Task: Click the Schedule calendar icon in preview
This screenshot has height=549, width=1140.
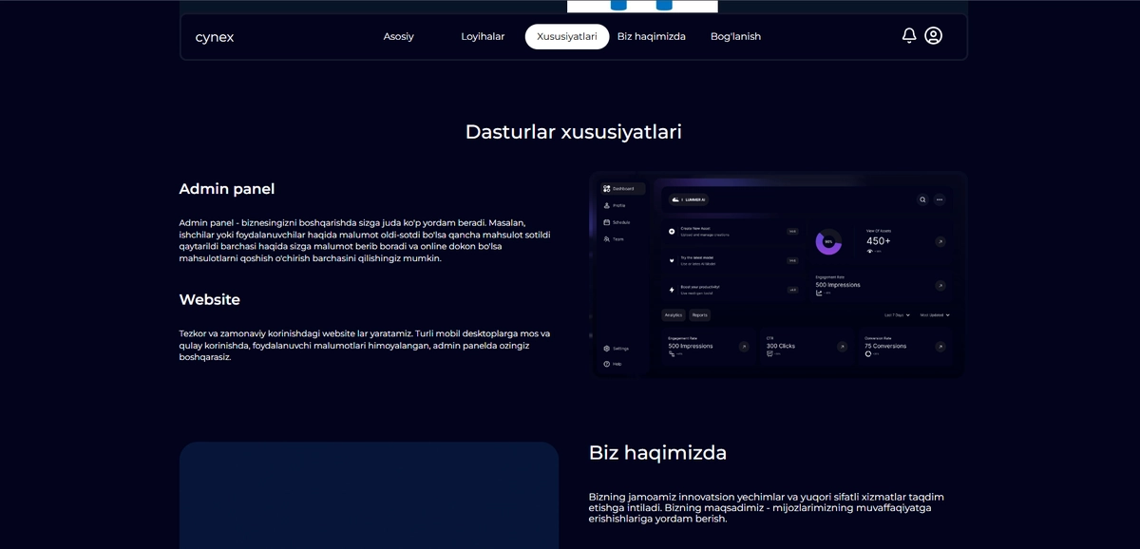Action: [606, 222]
